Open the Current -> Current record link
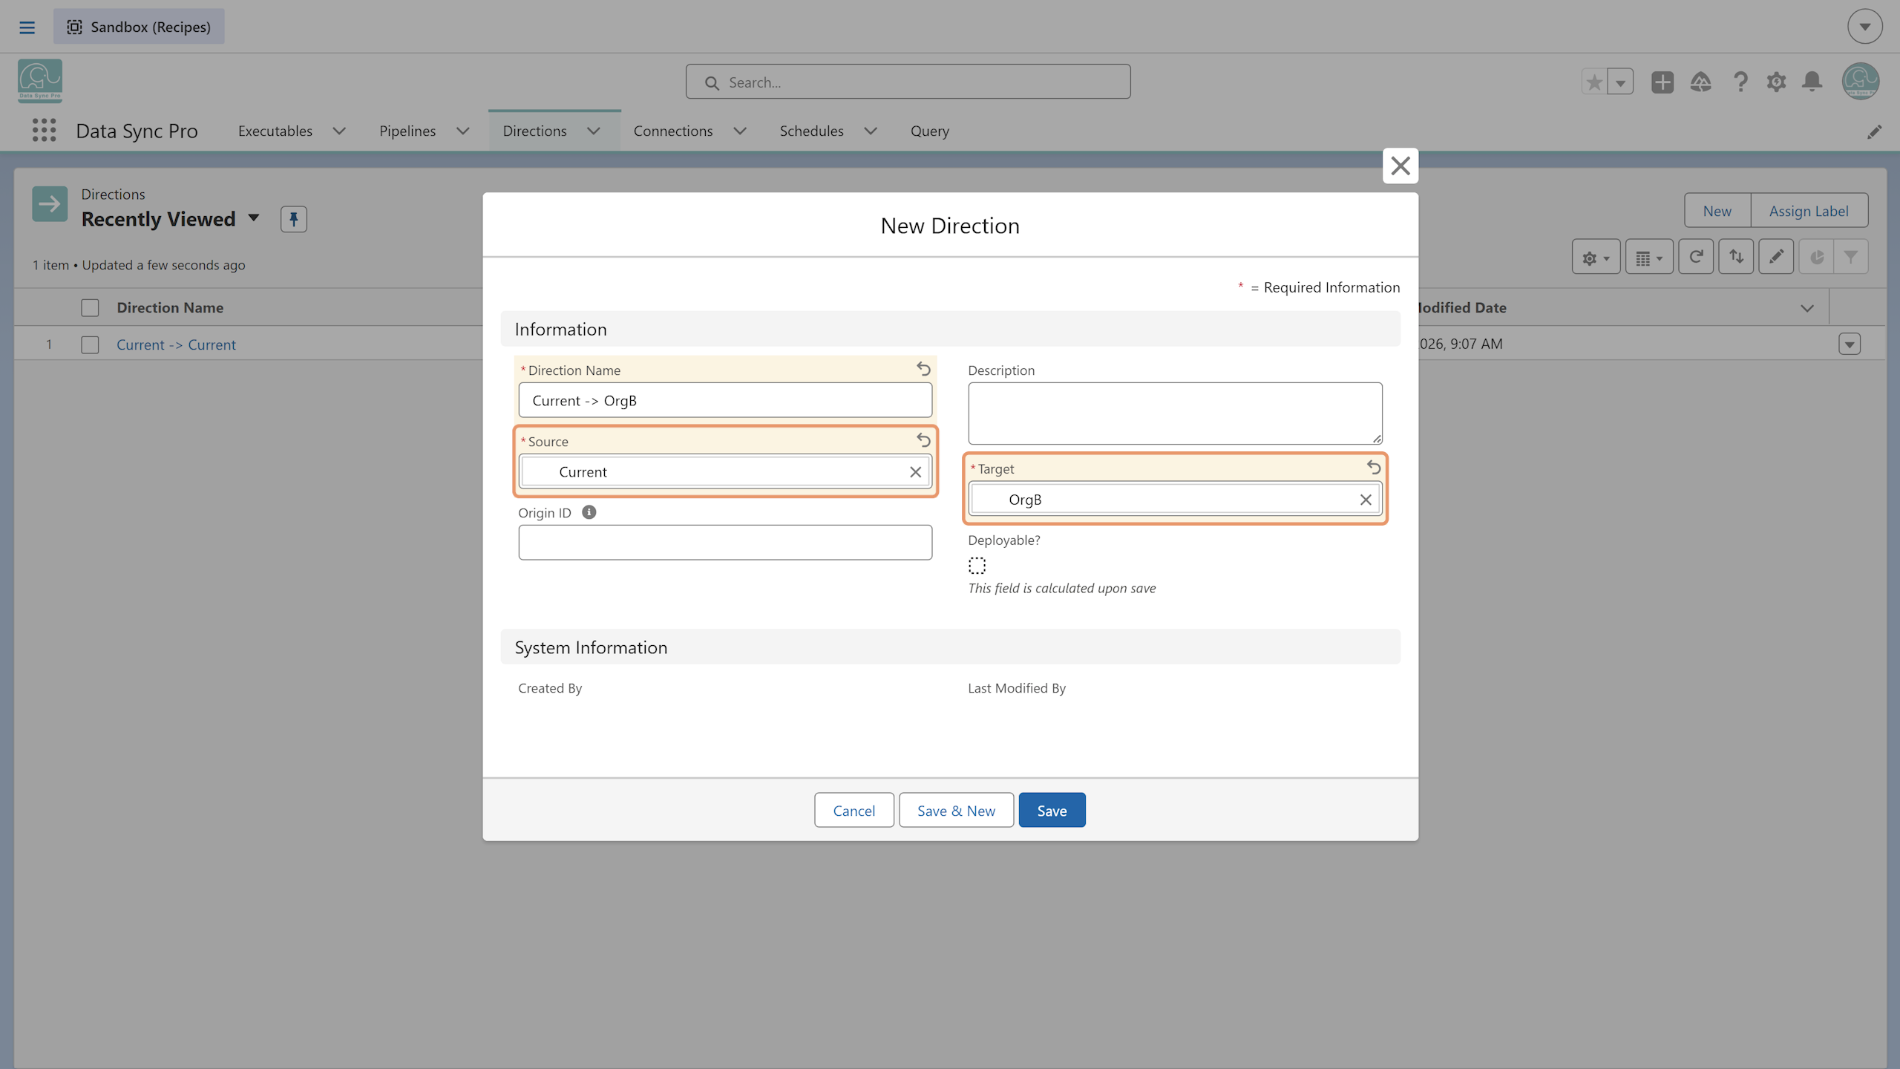The height and width of the screenshot is (1069, 1900). (x=176, y=344)
